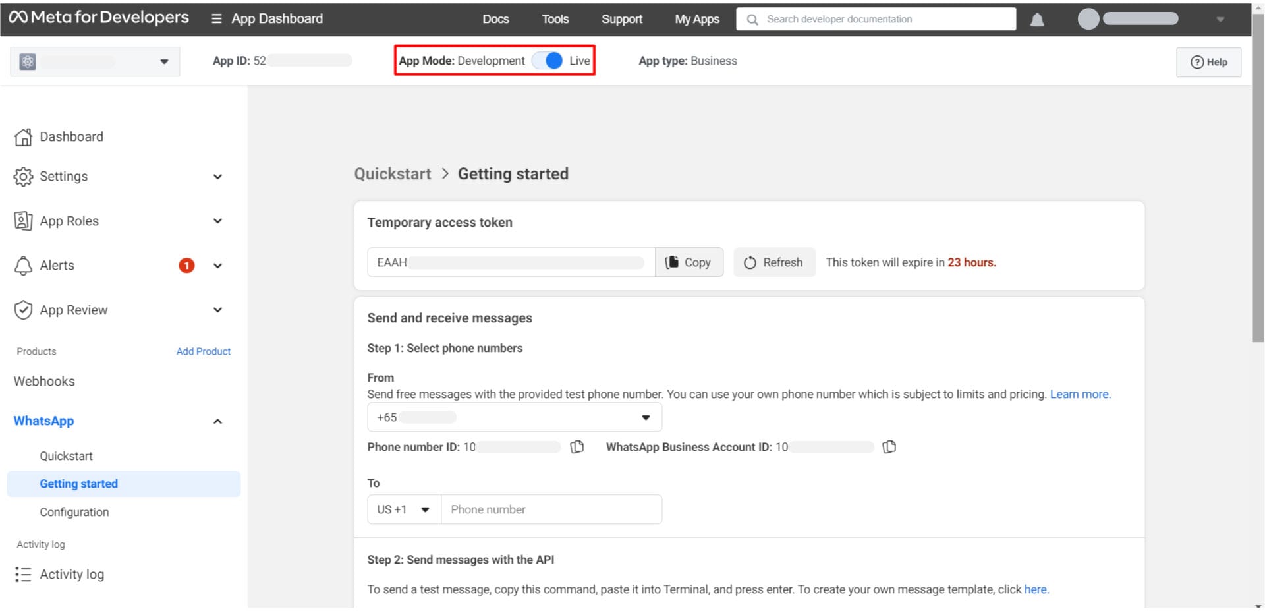Open the From phone number dropdown
This screenshot has height=611, width=1265.
tap(515, 417)
